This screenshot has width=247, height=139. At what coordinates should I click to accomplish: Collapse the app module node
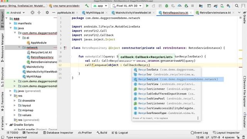point(7,19)
